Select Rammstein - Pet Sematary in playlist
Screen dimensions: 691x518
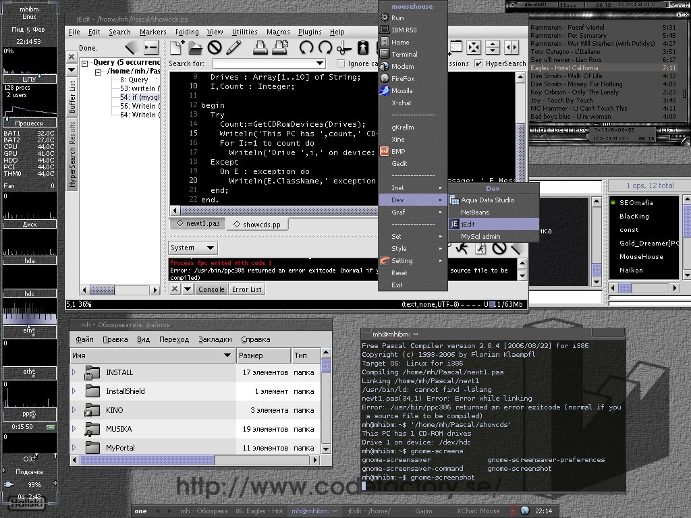603,35
